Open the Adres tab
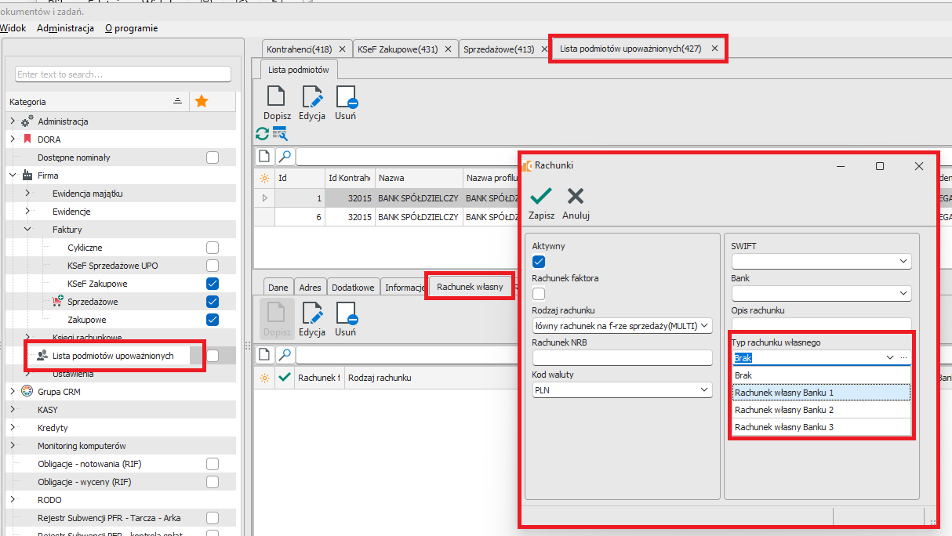Viewport: 952px width, 536px height. tap(310, 288)
